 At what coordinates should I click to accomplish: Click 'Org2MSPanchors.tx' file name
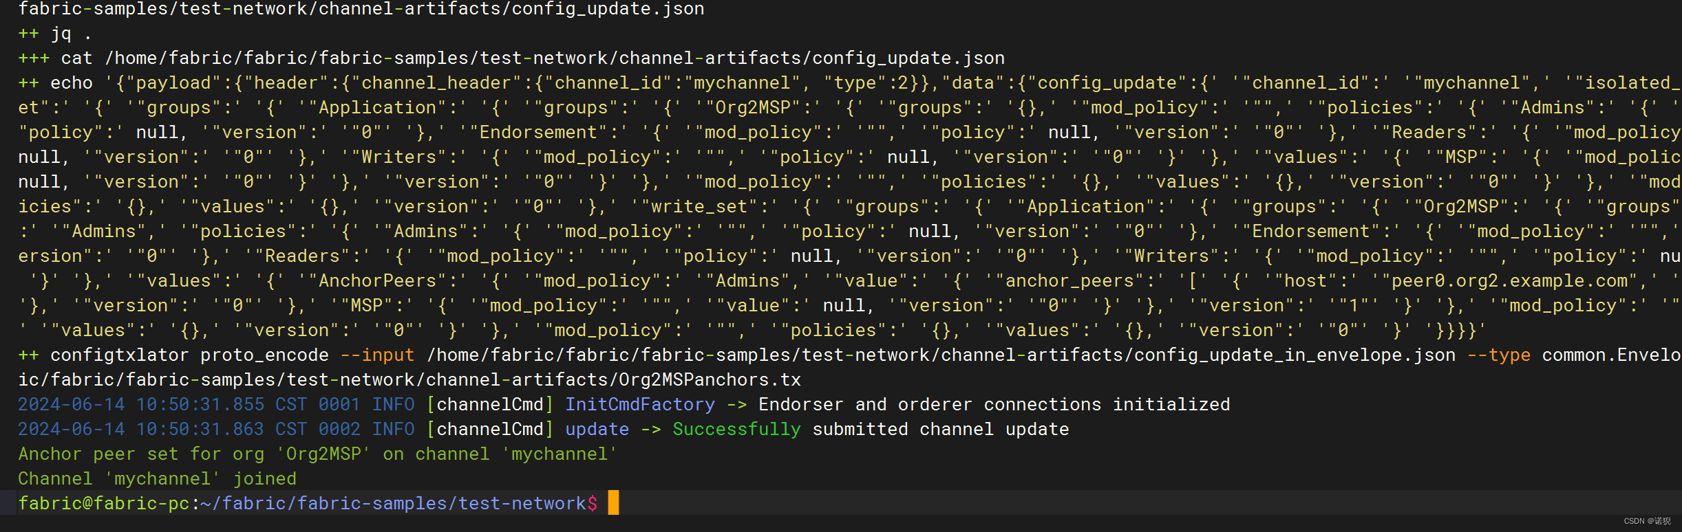tap(710, 379)
